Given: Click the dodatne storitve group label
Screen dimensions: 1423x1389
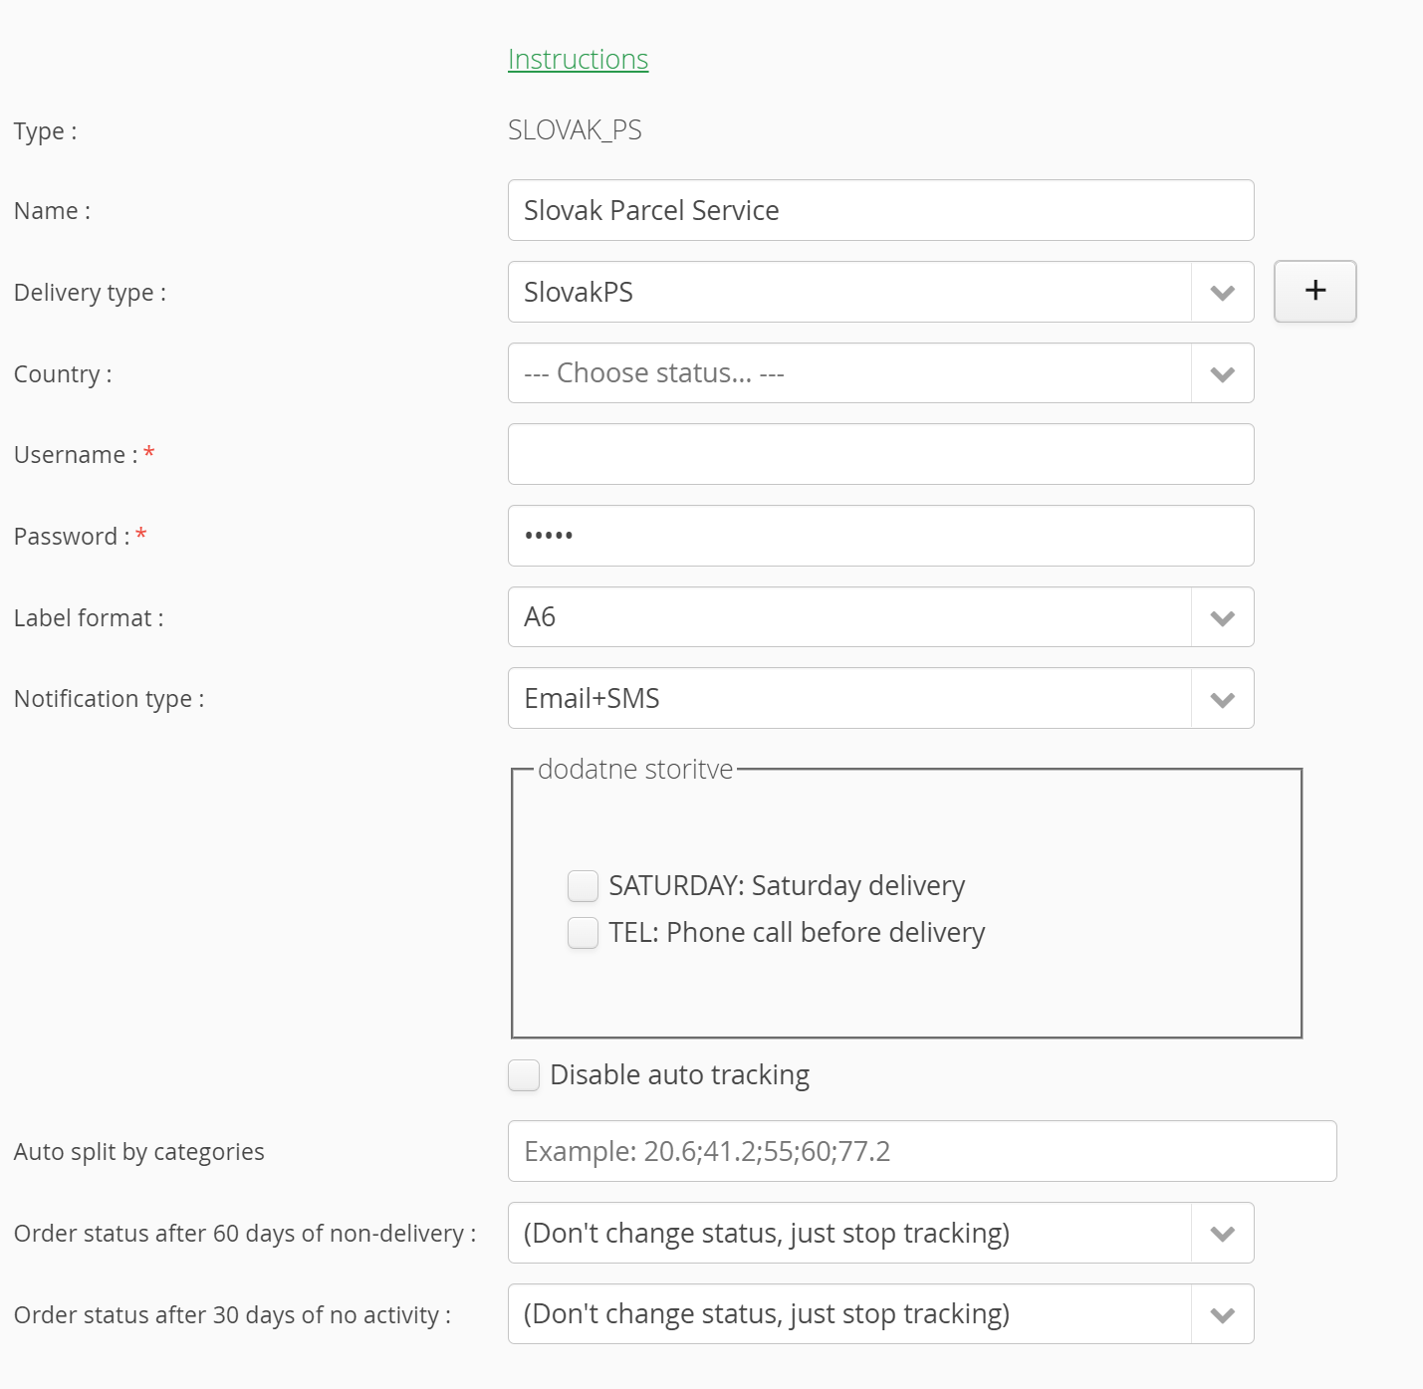Looking at the screenshot, I should pyautogui.click(x=635, y=769).
